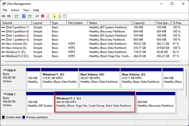Open the File menu
Viewport: 189px width, 126px height.
pos(5,10)
